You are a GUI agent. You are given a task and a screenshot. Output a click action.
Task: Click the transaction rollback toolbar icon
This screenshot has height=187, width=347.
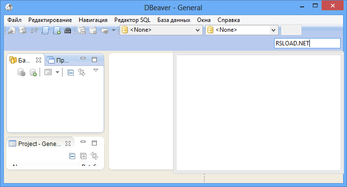click(x=93, y=30)
